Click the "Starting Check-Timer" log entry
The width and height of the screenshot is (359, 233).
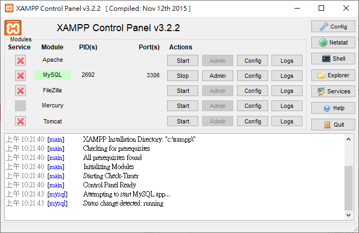pyautogui.click(x=111, y=176)
